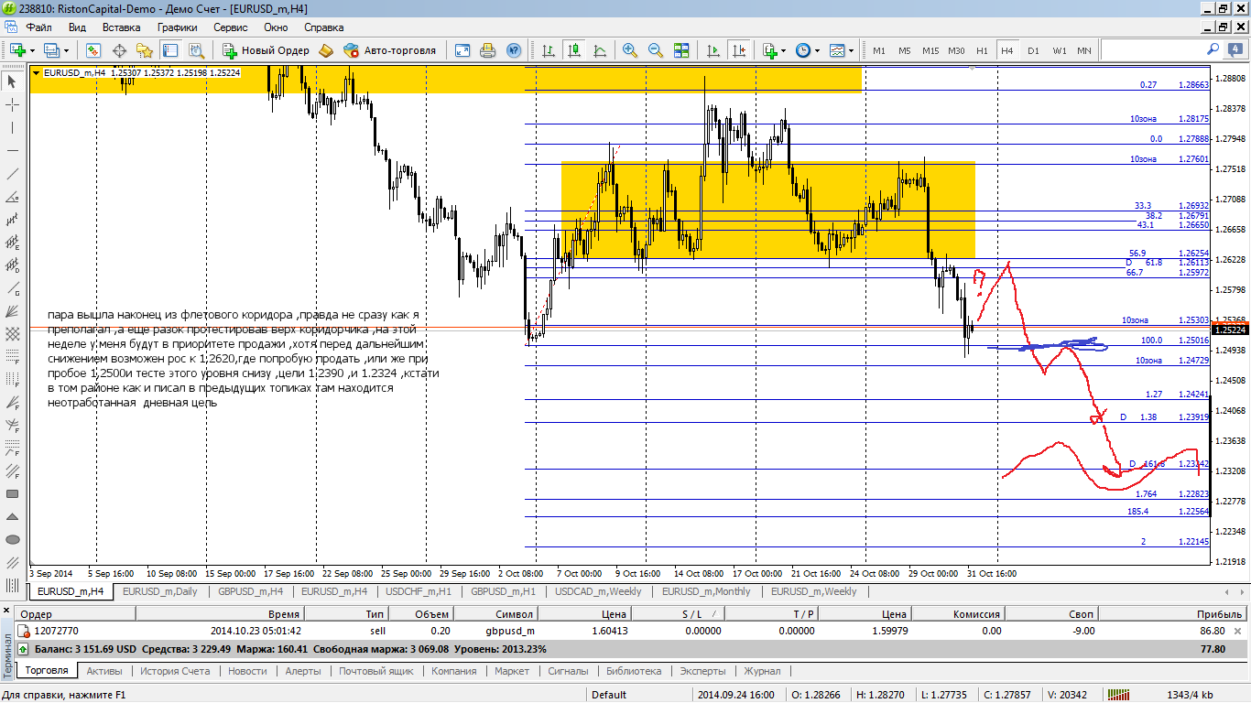Open the MetaEditor book icon

[326, 50]
